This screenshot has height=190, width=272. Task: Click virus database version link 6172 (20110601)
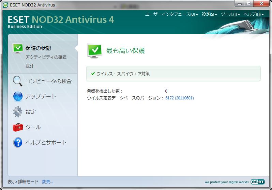pyautogui.click(x=180, y=98)
